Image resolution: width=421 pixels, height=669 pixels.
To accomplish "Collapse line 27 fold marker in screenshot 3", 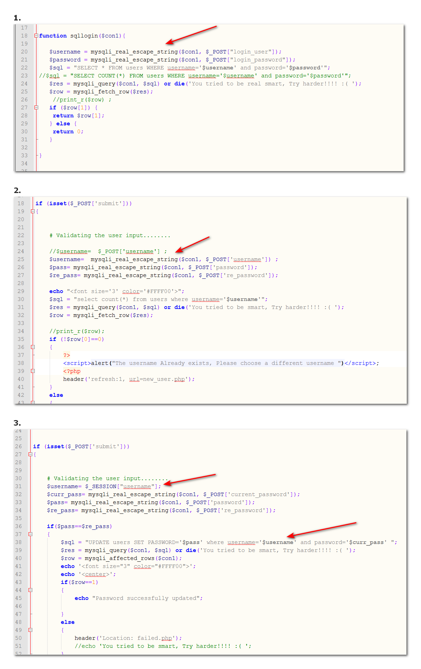I will coord(30,454).
